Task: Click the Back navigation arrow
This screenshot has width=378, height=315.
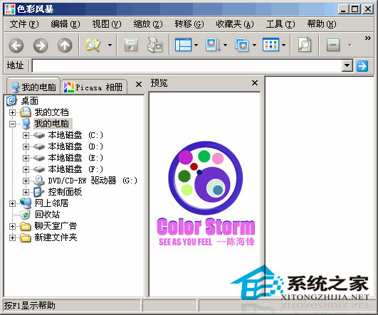Action: (16, 46)
